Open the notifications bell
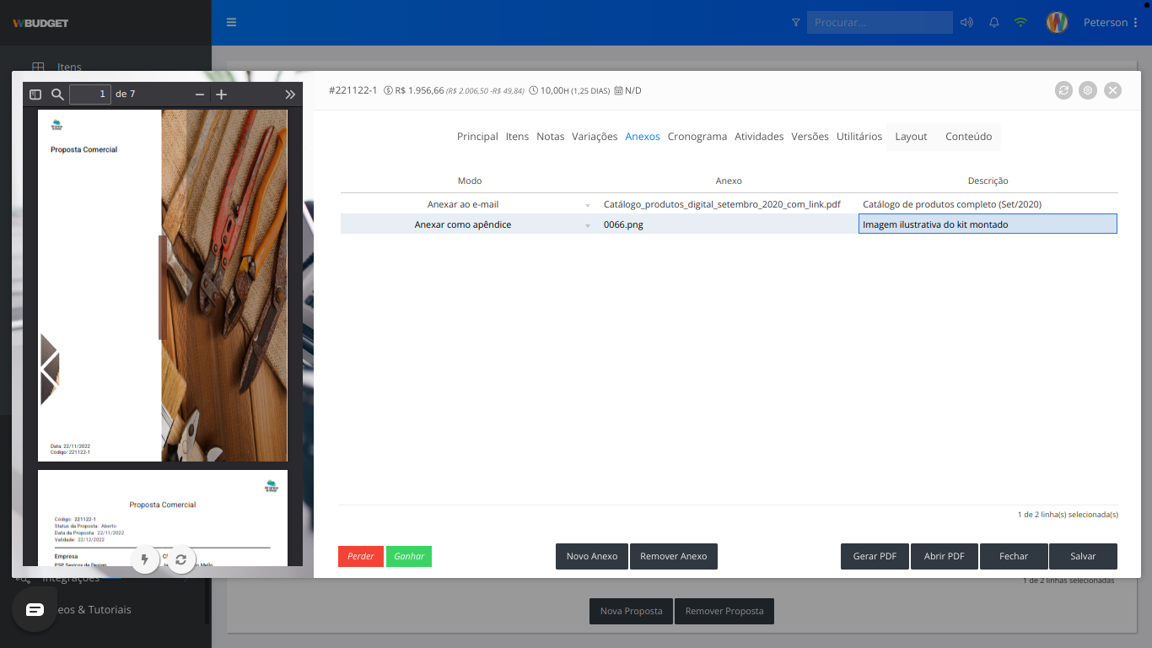Viewport: 1152px width, 648px height. point(994,23)
